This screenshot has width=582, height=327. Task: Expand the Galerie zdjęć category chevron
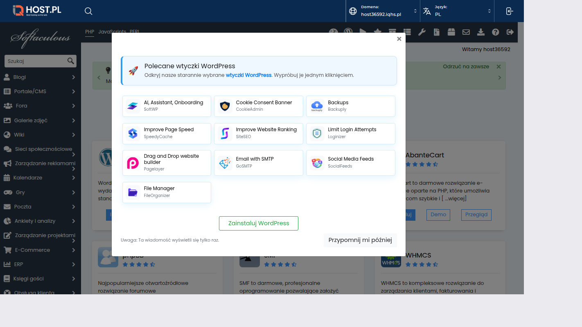74,121
